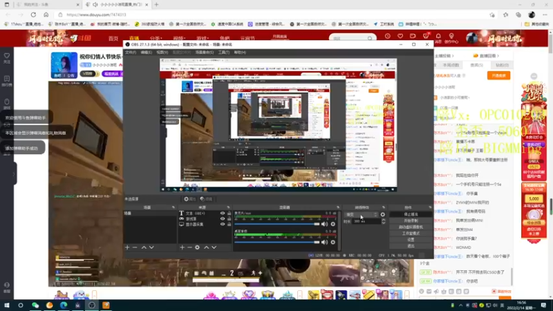The width and height of the screenshot is (553, 311).
Task: Click the source Filters button above docks
Action: click(206, 199)
